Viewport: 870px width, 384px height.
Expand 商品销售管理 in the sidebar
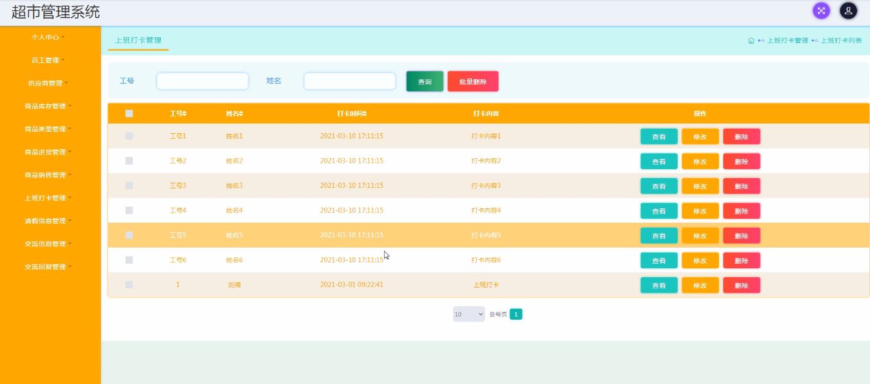pos(48,175)
